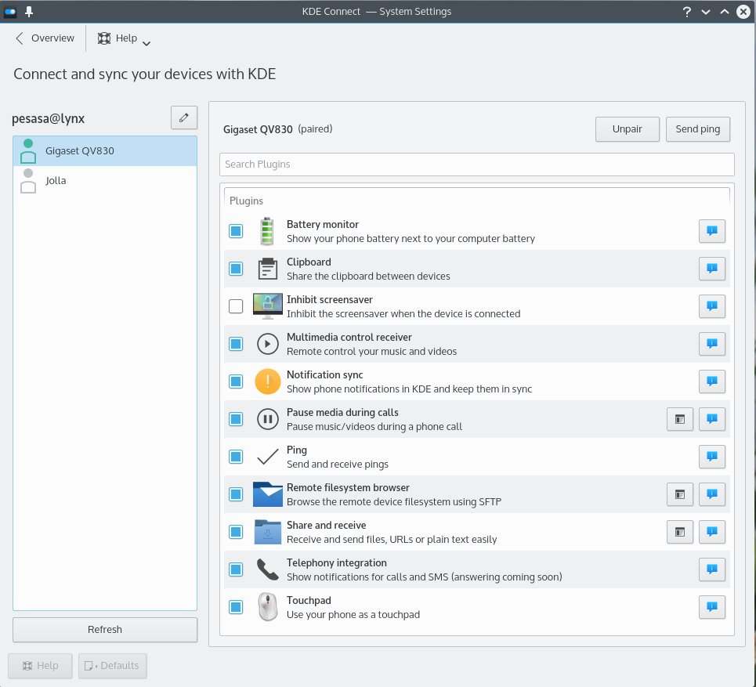Viewport: 756px width, 687px height.
Task: Click the Ping plugin's checkmark icon
Action: (268, 457)
